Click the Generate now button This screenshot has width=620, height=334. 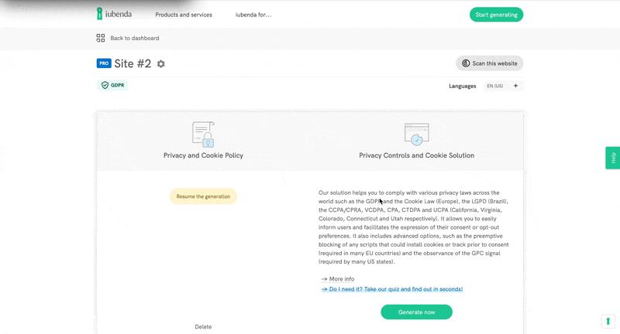[x=416, y=312]
